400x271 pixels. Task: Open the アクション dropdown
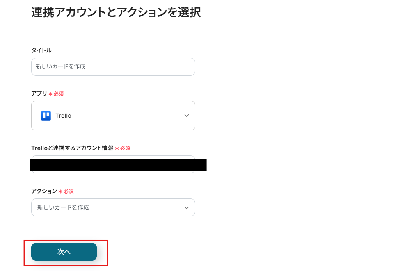(x=113, y=207)
